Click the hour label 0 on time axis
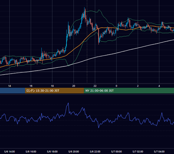Screen dimensions: 174x154 [116, 86]
